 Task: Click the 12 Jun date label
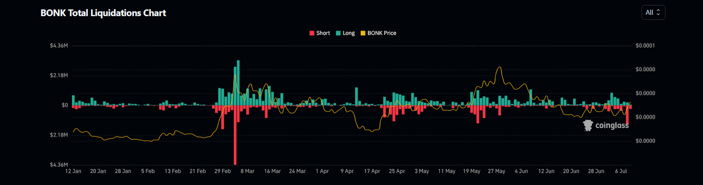[x=546, y=171]
